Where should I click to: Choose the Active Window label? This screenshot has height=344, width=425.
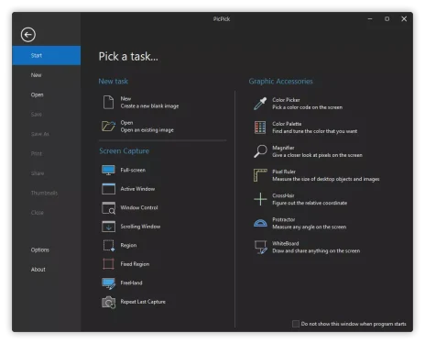137,189
